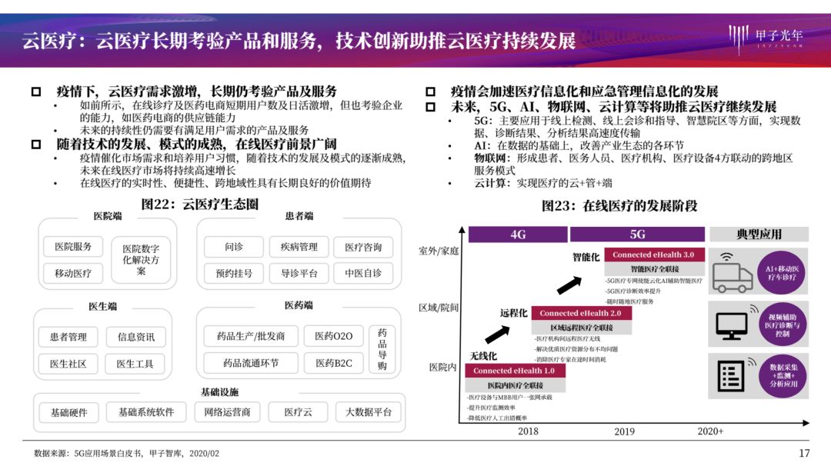The image size is (831, 466).
Task: Click the 数据采集+监测+分析应用 dark circle
Action: 783,376
